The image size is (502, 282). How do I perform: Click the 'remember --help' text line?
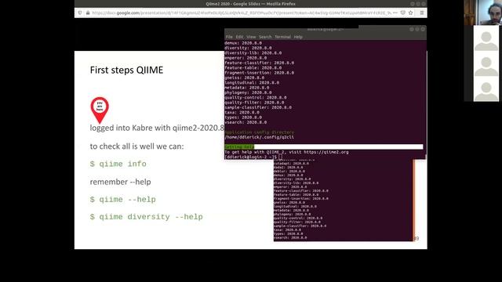(120, 182)
